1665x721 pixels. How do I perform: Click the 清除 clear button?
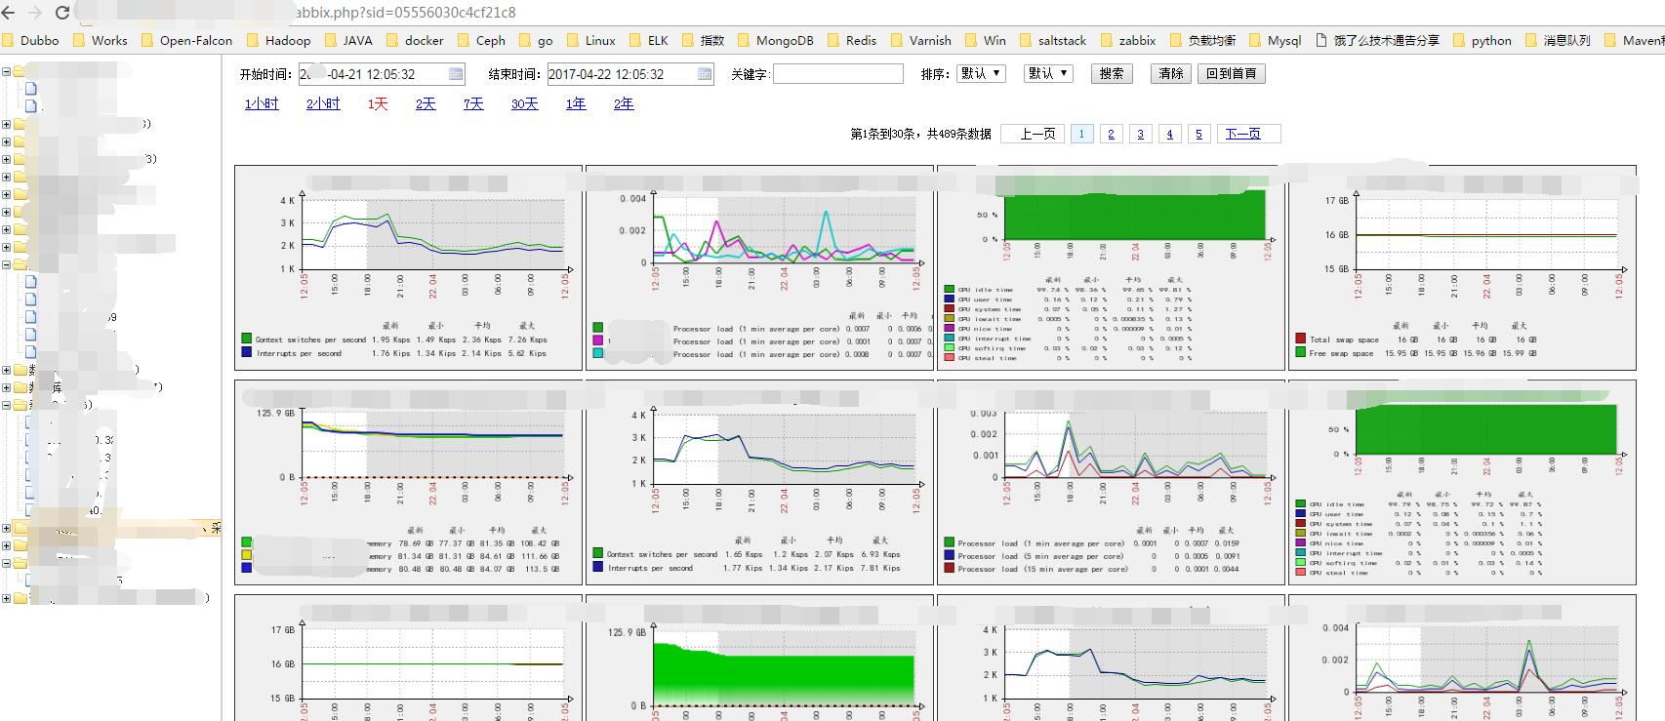(x=1171, y=73)
